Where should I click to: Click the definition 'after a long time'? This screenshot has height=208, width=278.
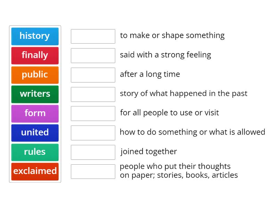(150, 74)
